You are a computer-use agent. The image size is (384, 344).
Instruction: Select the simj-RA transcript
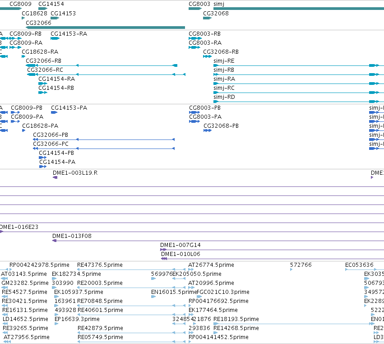[224, 79]
